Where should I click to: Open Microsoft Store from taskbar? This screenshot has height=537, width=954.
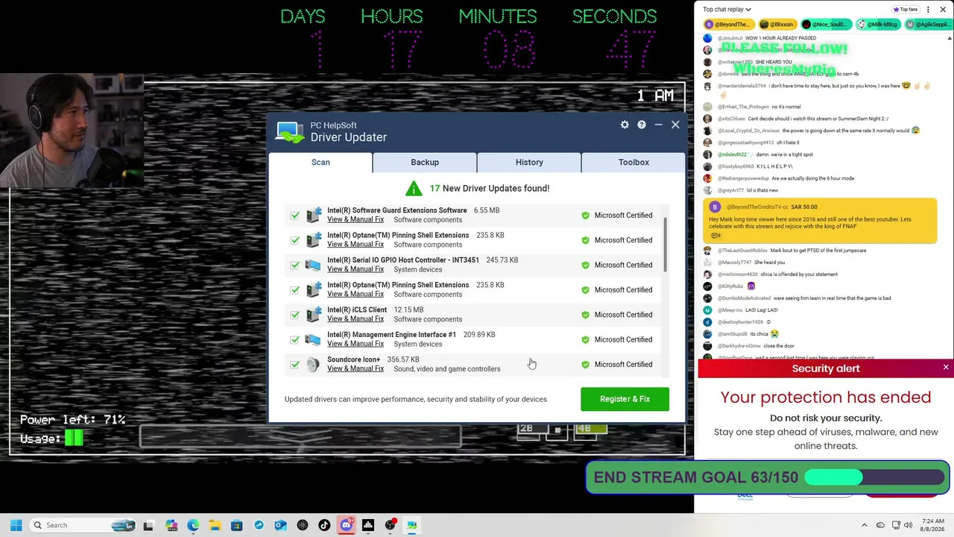click(237, 525)
